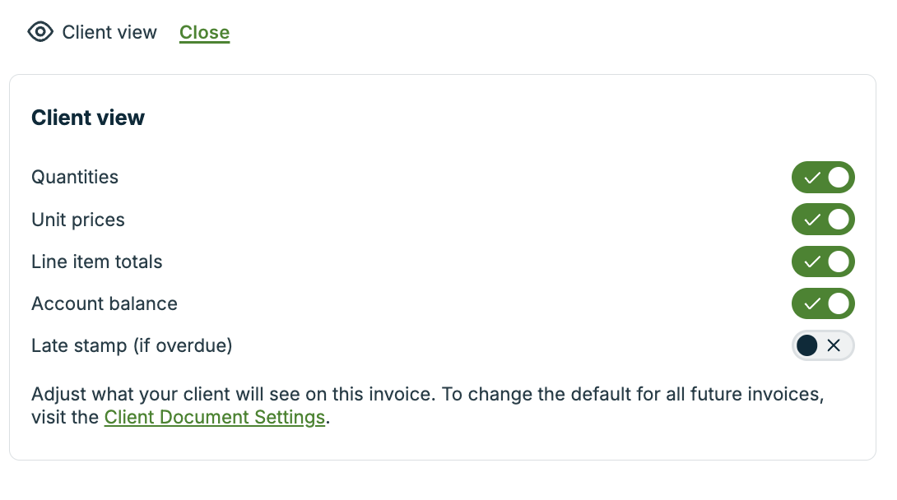Screen dimensions: 897x500
Task: Hide Line item totals from the client
Action: pyautogui.click(x=823, y=262)
